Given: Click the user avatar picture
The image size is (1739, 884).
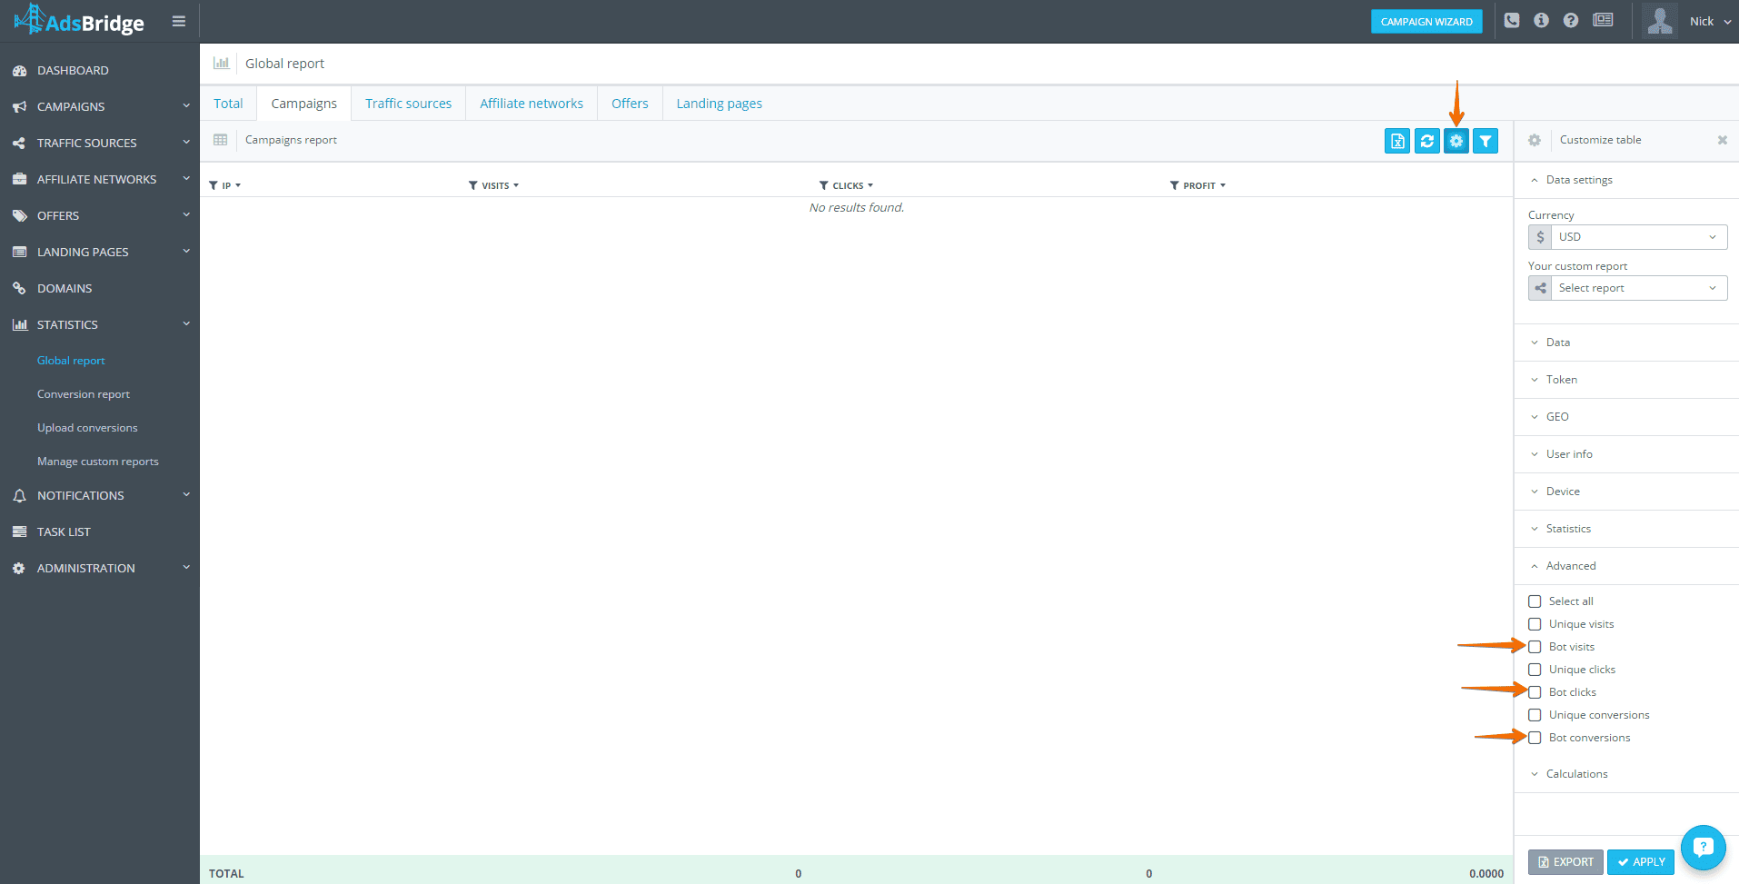Looking at the screenshot, I should pos(1660,21).
